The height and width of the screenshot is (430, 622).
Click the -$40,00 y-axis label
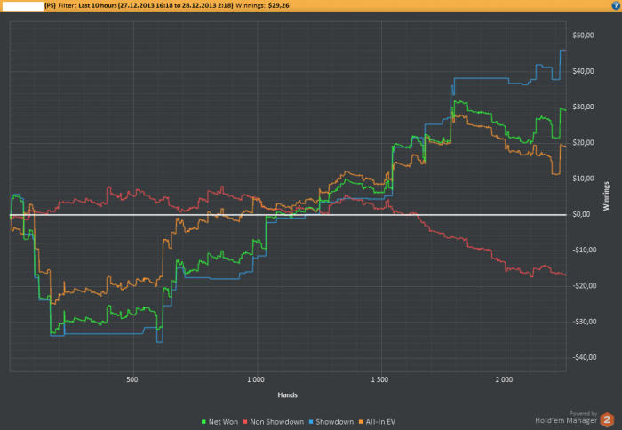click(585, 357)
